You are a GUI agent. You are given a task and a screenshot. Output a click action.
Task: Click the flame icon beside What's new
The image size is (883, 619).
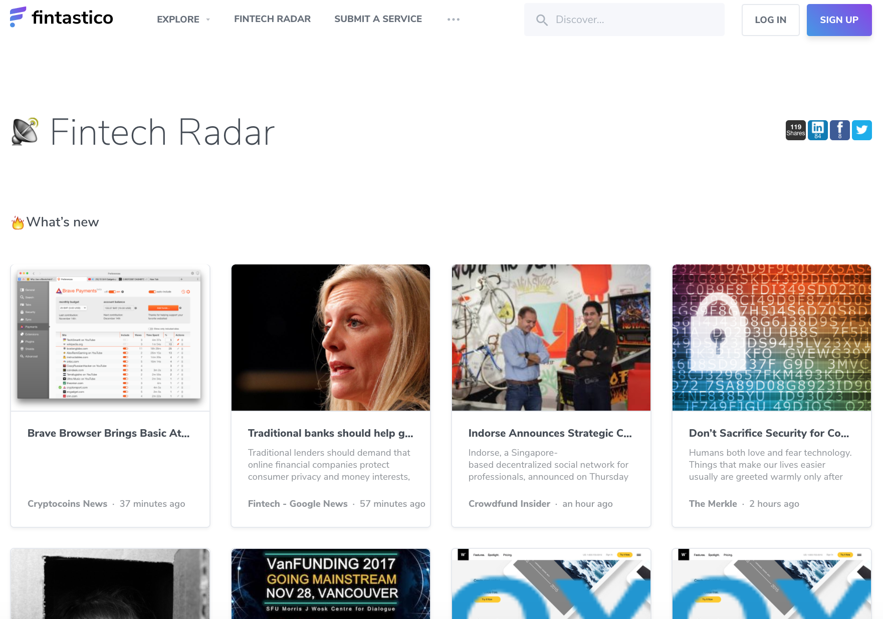click(18, 222)
